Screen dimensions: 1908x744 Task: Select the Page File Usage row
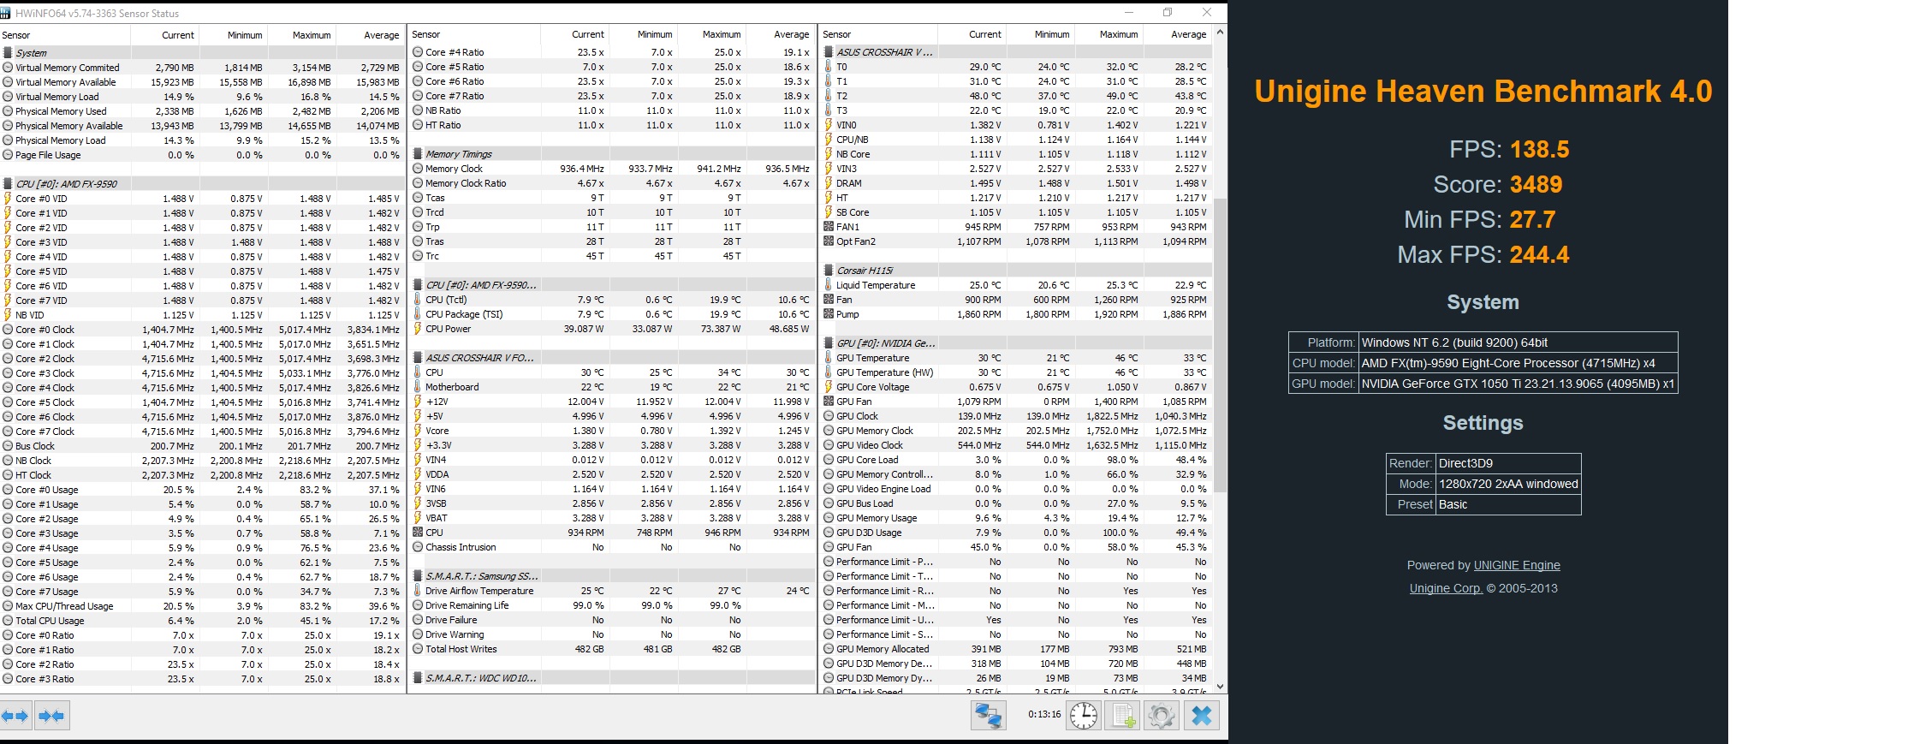(x=201, y=155)
